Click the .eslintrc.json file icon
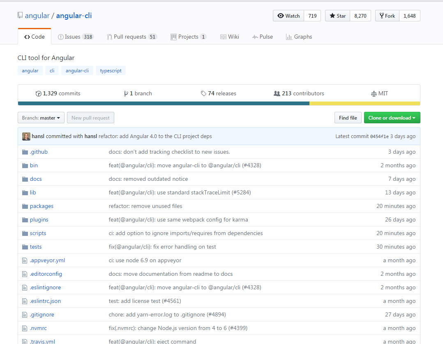 [25, 301]
